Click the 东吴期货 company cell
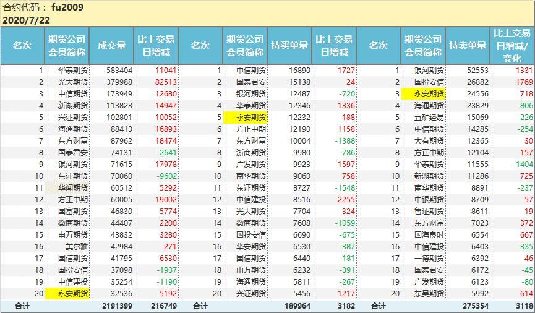Screen dimensions: 535x313 (x=429, y=294)
